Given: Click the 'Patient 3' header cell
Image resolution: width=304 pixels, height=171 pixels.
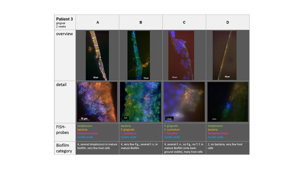Looking at the screenshot, I should (65, 22).
